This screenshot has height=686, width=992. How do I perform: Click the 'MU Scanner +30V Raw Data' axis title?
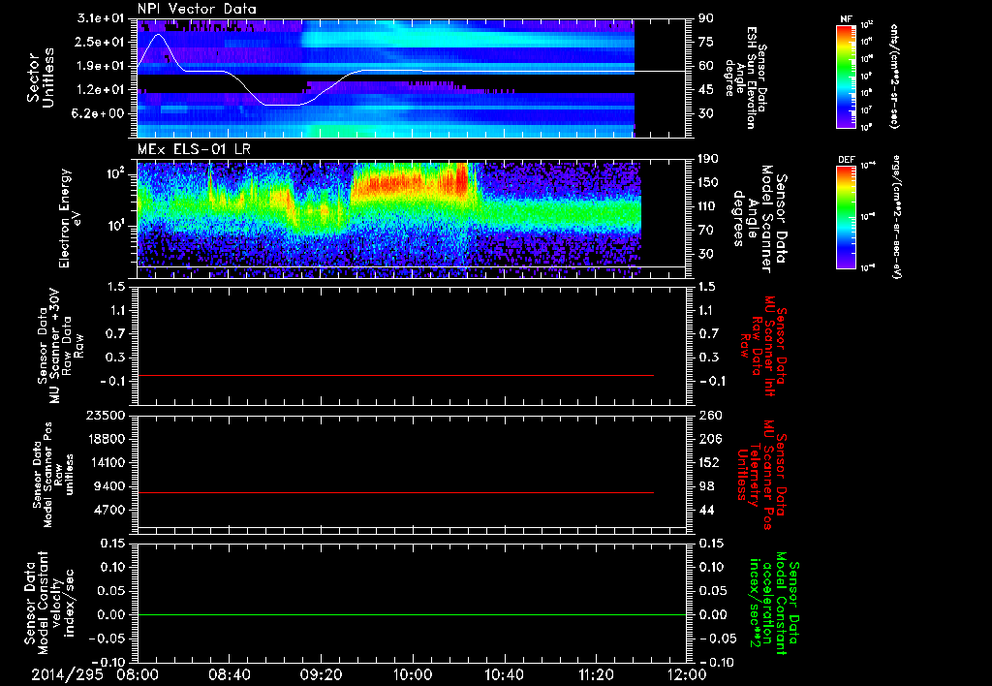coord(61,346)
